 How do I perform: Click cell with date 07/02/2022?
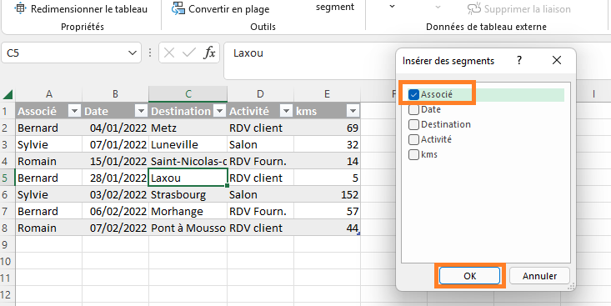115,228
